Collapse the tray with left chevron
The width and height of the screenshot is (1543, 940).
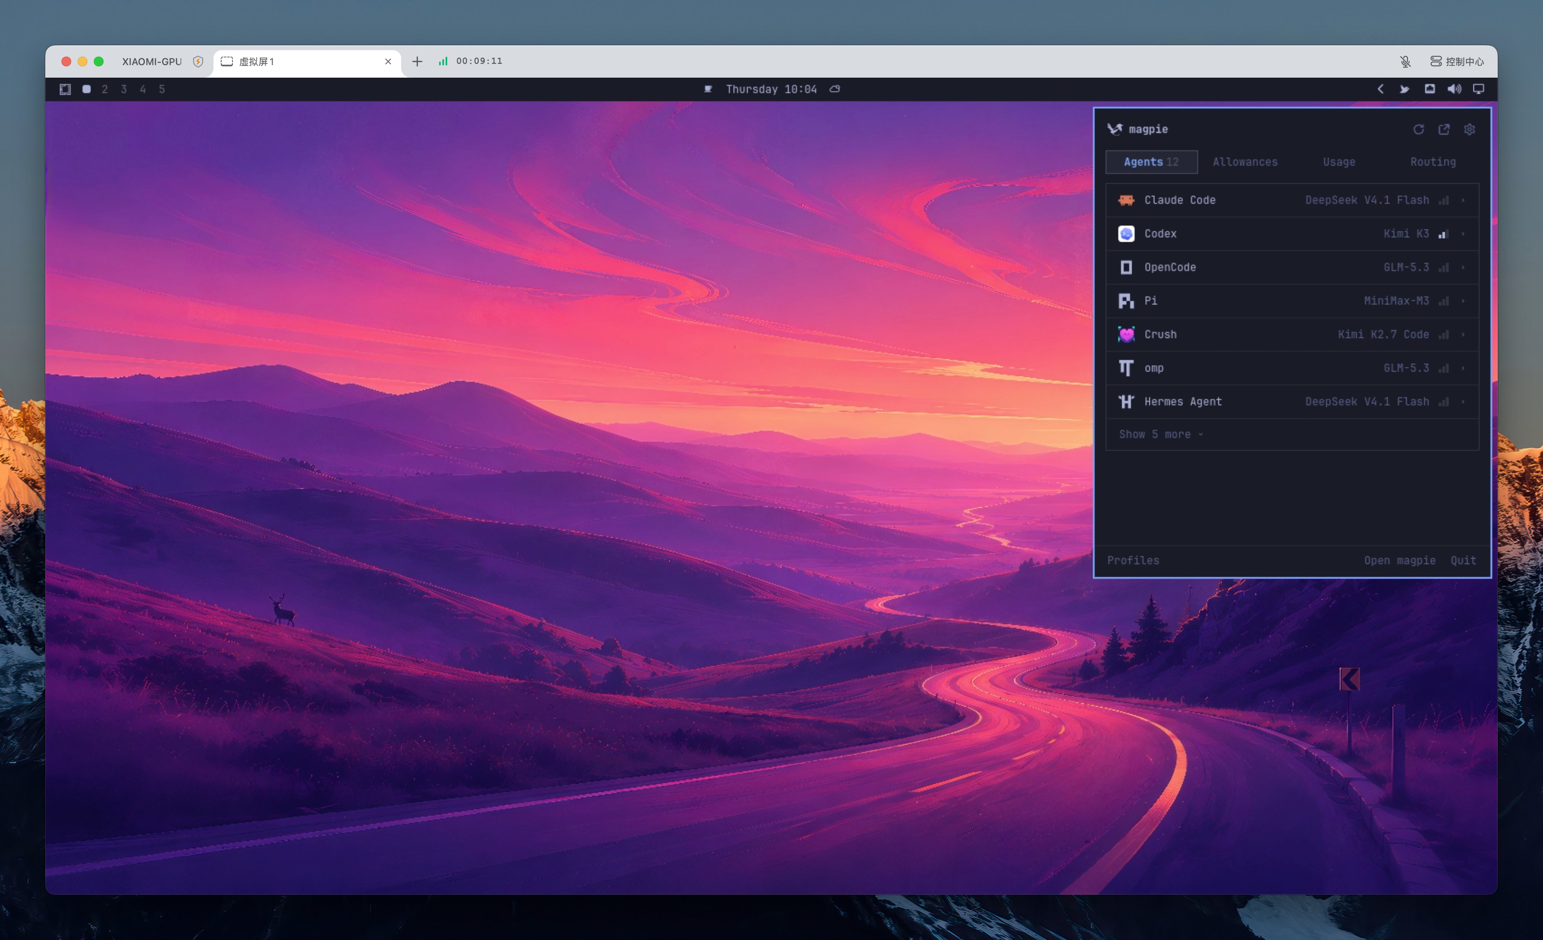(1380, 89)
